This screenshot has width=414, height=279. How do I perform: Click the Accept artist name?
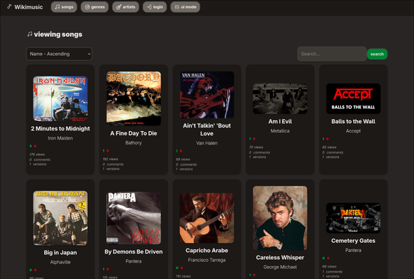[x=353, y=131]
